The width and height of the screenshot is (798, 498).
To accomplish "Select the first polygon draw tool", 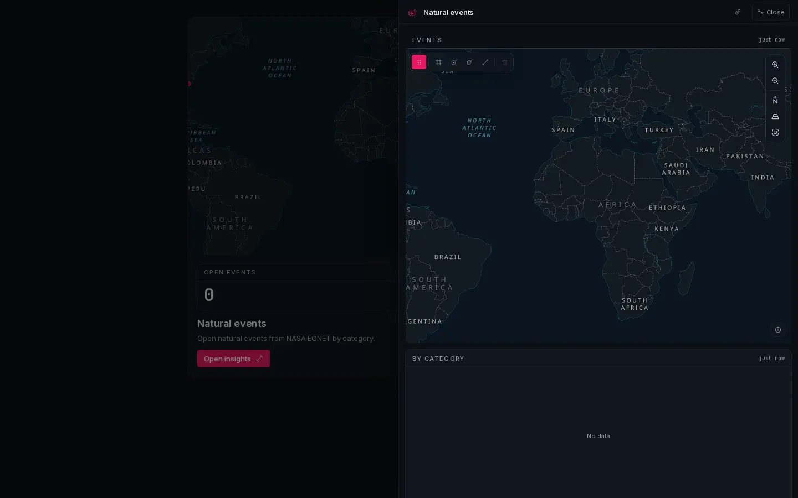I will 454,62.
